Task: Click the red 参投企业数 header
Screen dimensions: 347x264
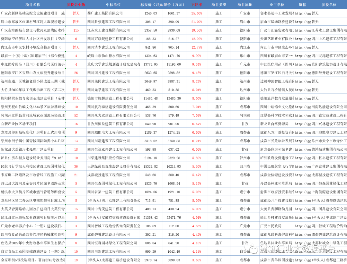Action: 76,5
